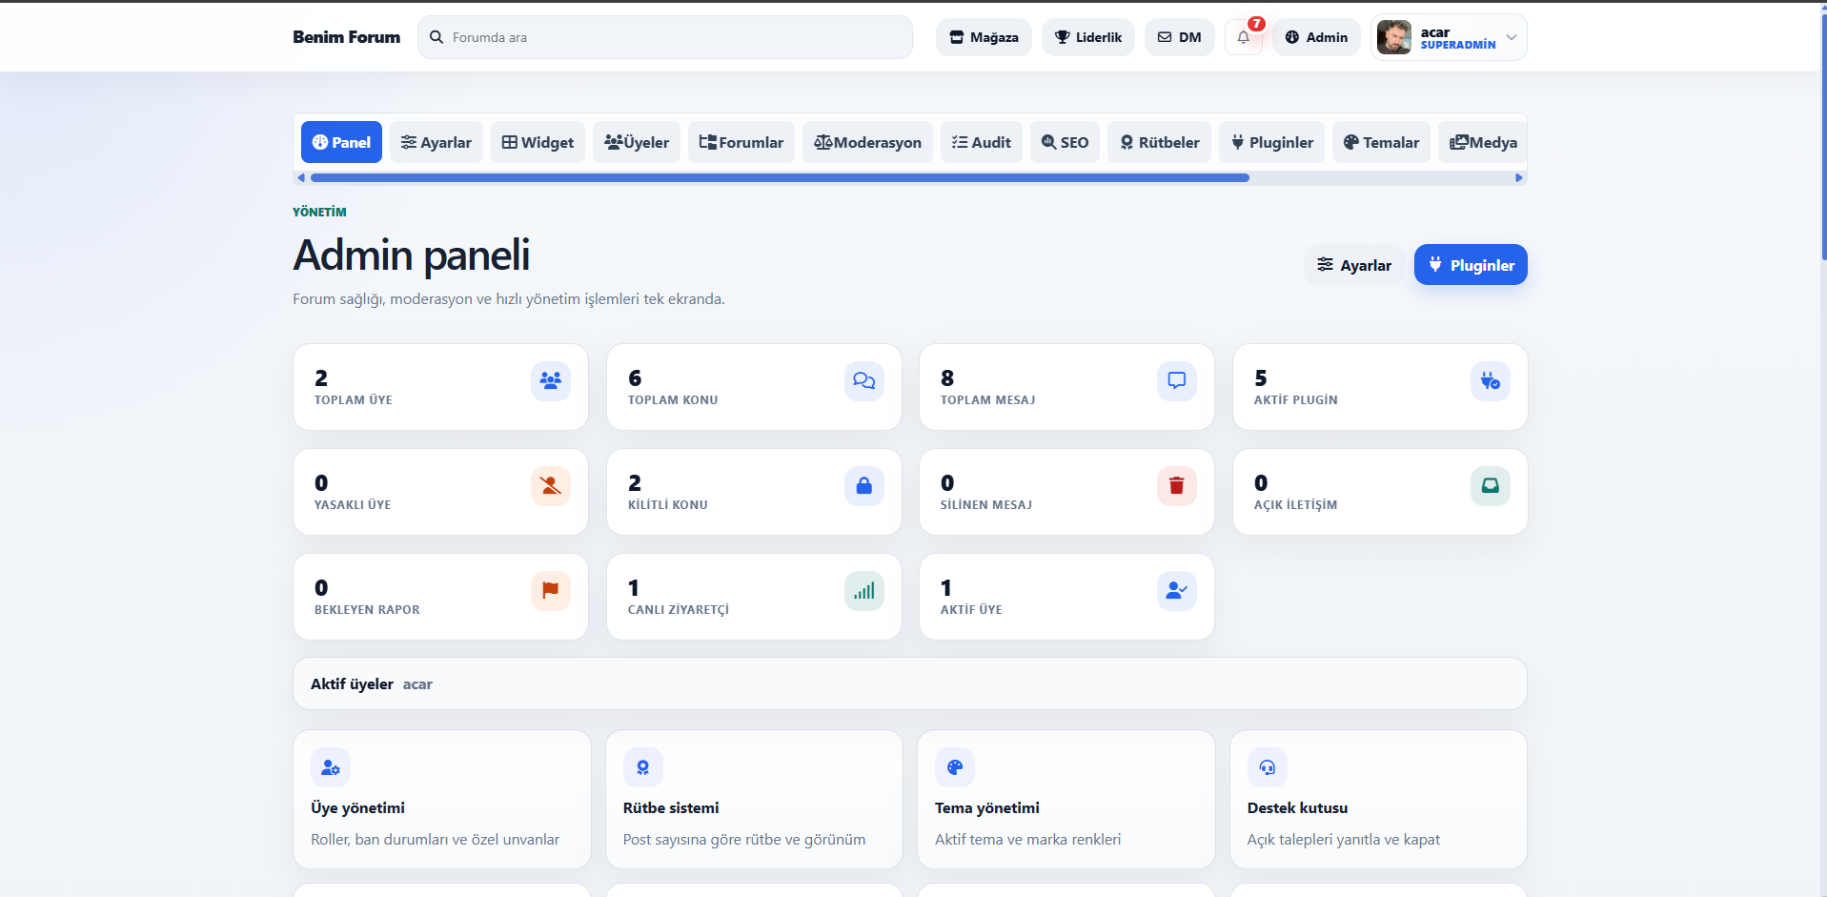The width and height of the screenshot is (1827, 897).
Task: Click the Benim Forum logo link
Action: [346, 37]
